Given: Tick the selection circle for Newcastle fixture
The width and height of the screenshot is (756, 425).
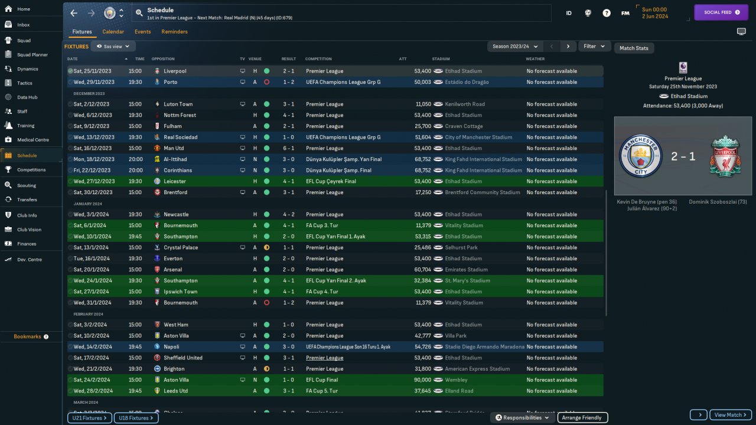Looking at the screenshot, I should (70, 214).
